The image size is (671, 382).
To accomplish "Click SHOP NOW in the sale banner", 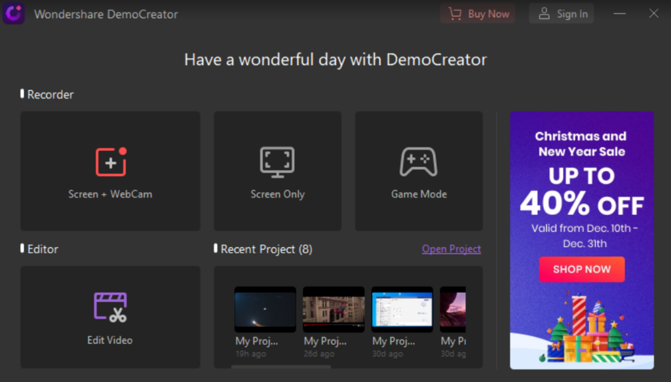I will click(x=582, y=269).
